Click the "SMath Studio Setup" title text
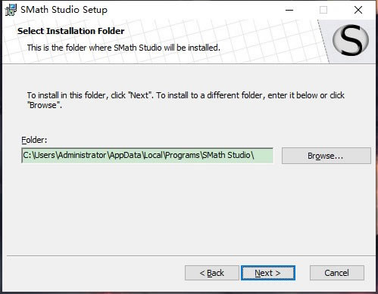 click(64, 10)
